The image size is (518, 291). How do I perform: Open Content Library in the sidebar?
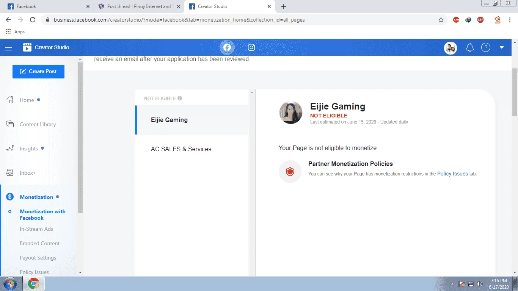point(38,124)
